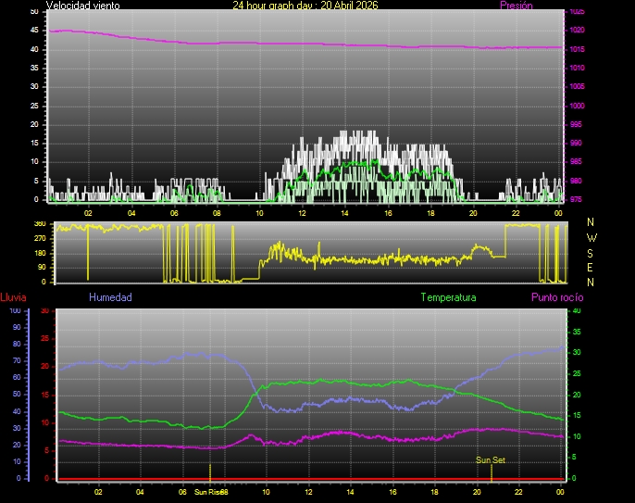Click the Presión axis label

pyautogui.click(x=516, y=6)
